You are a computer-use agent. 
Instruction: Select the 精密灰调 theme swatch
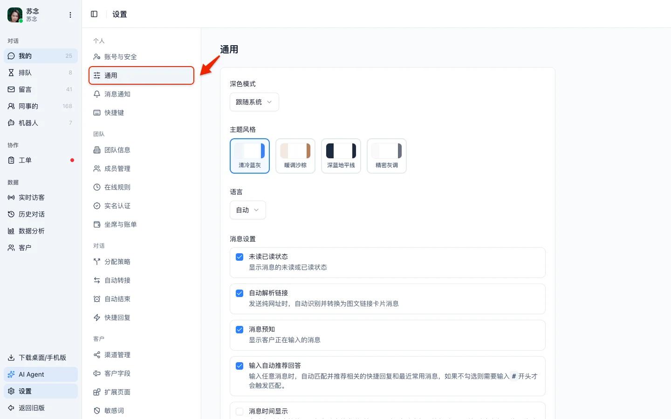click(387, 156)
